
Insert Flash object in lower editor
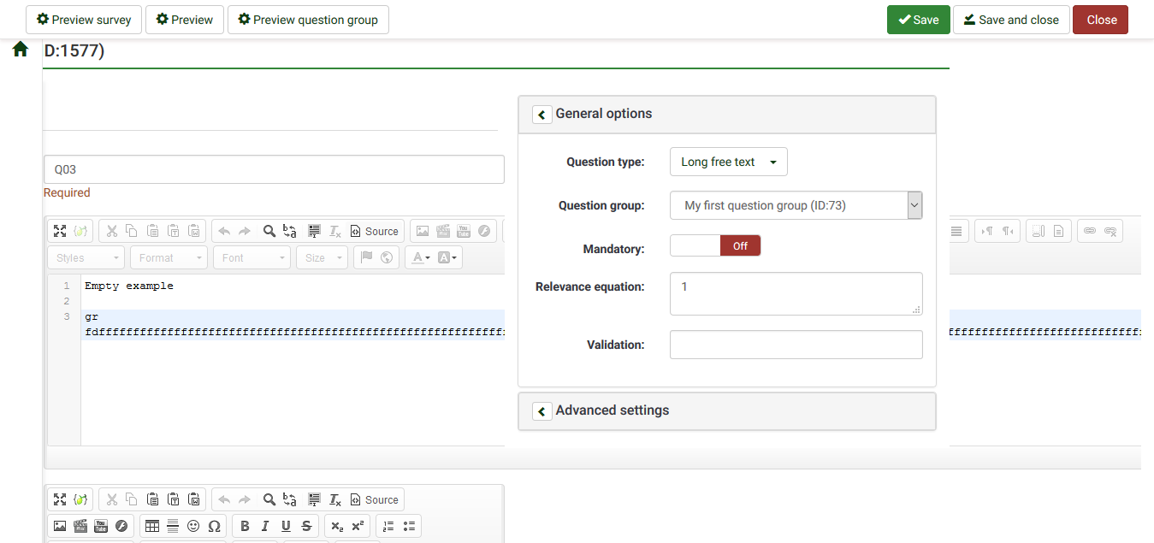tap(121, 526)
